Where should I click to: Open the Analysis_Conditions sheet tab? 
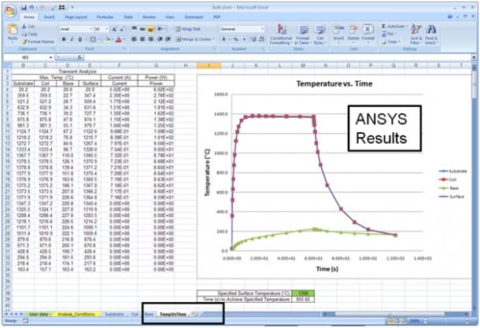pyautogui.click(x=76, y=314)
